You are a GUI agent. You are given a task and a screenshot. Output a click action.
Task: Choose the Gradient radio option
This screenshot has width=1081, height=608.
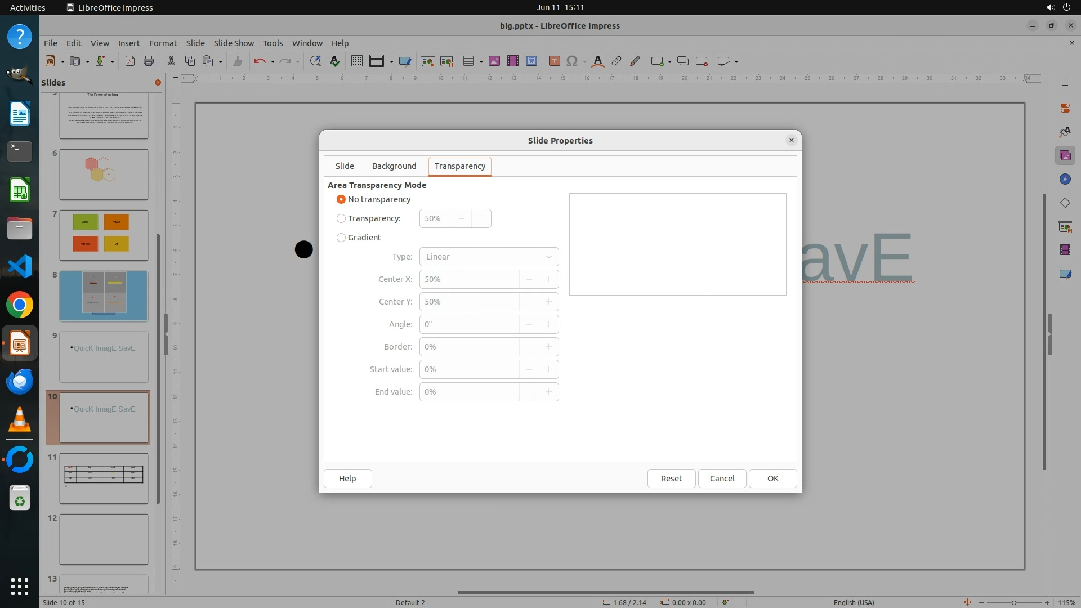click(341, 238)
